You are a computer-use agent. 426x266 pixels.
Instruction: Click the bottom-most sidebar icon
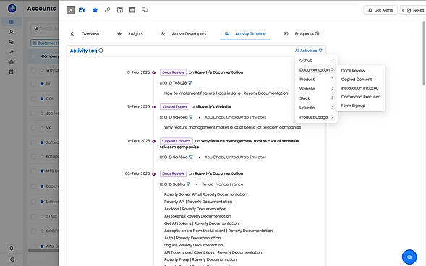point(12,259)
